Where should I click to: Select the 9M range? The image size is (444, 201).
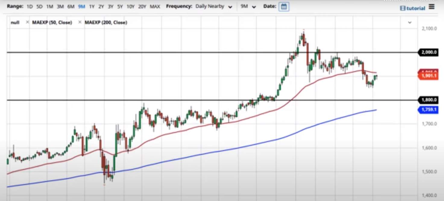click(x=81, y=6)
